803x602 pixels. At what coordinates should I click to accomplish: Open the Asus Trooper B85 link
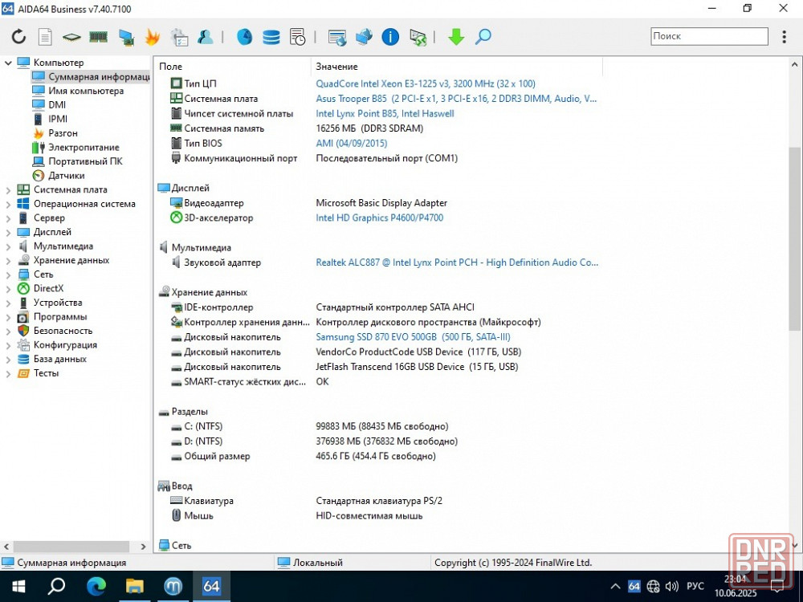[456, 98]
